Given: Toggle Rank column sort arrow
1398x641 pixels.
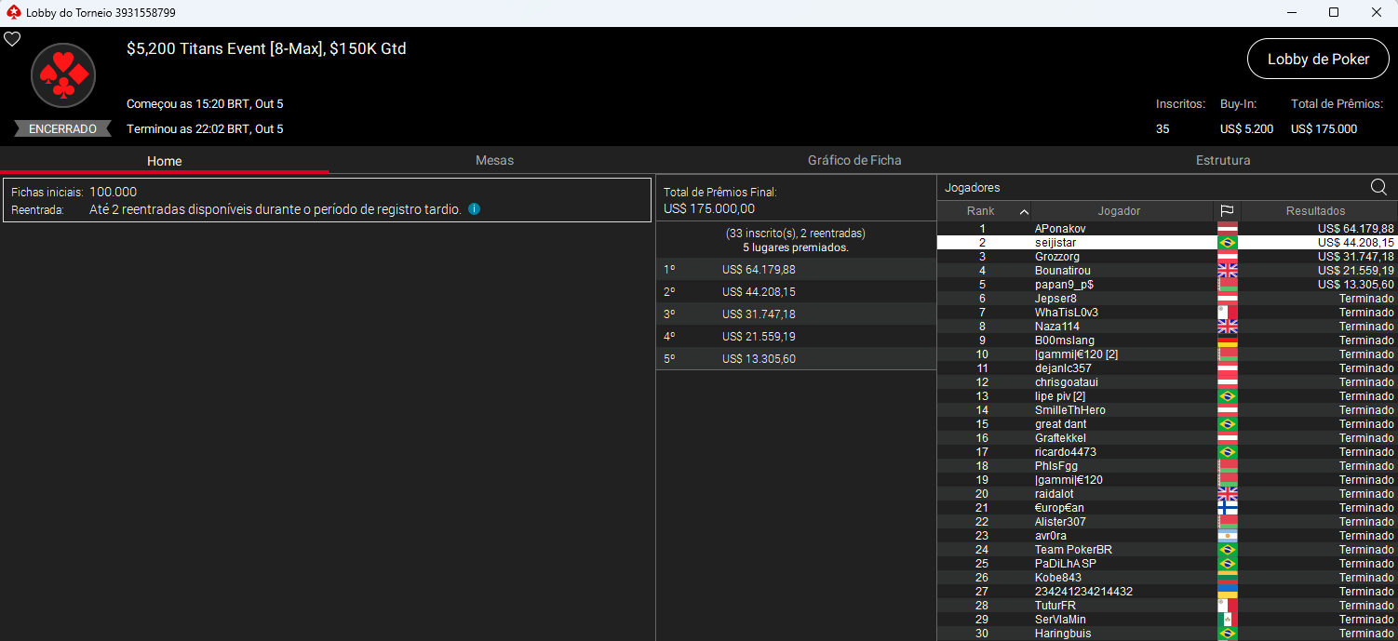Looking at the screenshot, I should point(1024,211).
